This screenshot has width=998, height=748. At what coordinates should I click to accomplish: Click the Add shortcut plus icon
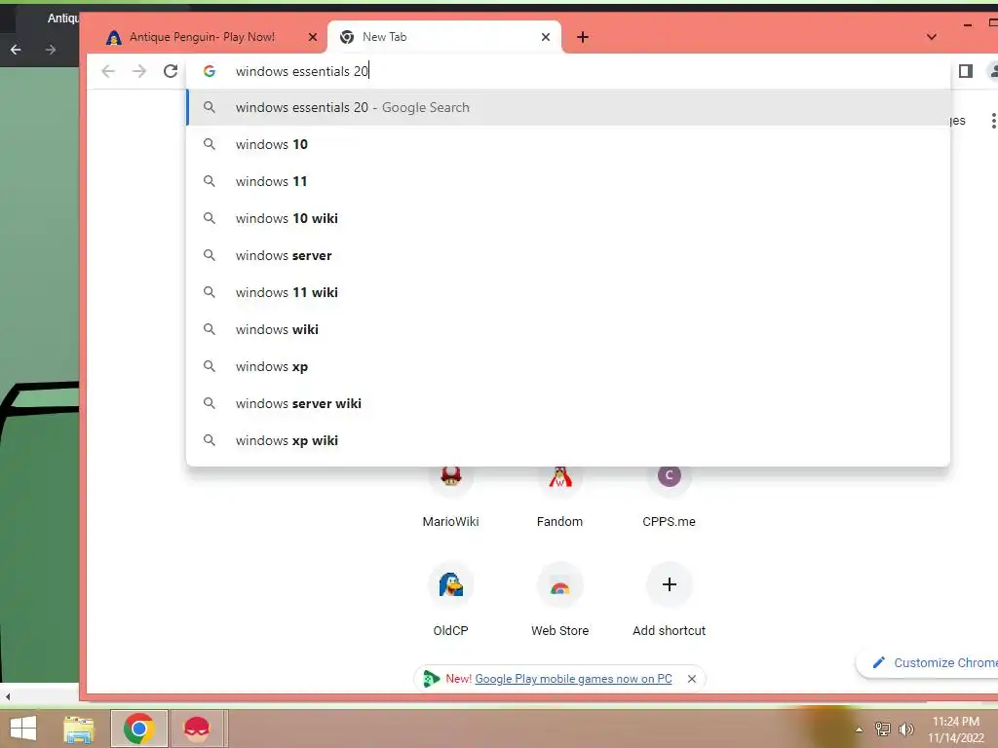pyautogui.click(x=669, y=584)
